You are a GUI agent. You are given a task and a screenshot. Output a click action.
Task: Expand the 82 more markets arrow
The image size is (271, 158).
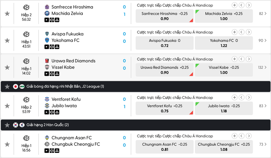click(263, 14)
